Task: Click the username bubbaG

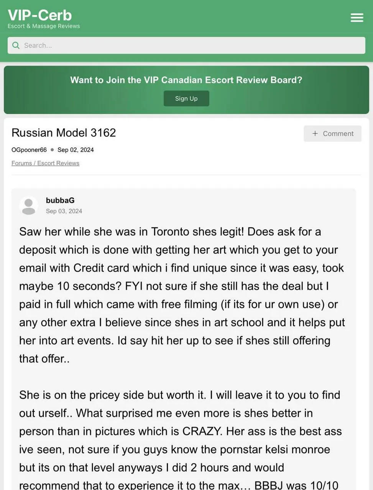Action: 60,200
